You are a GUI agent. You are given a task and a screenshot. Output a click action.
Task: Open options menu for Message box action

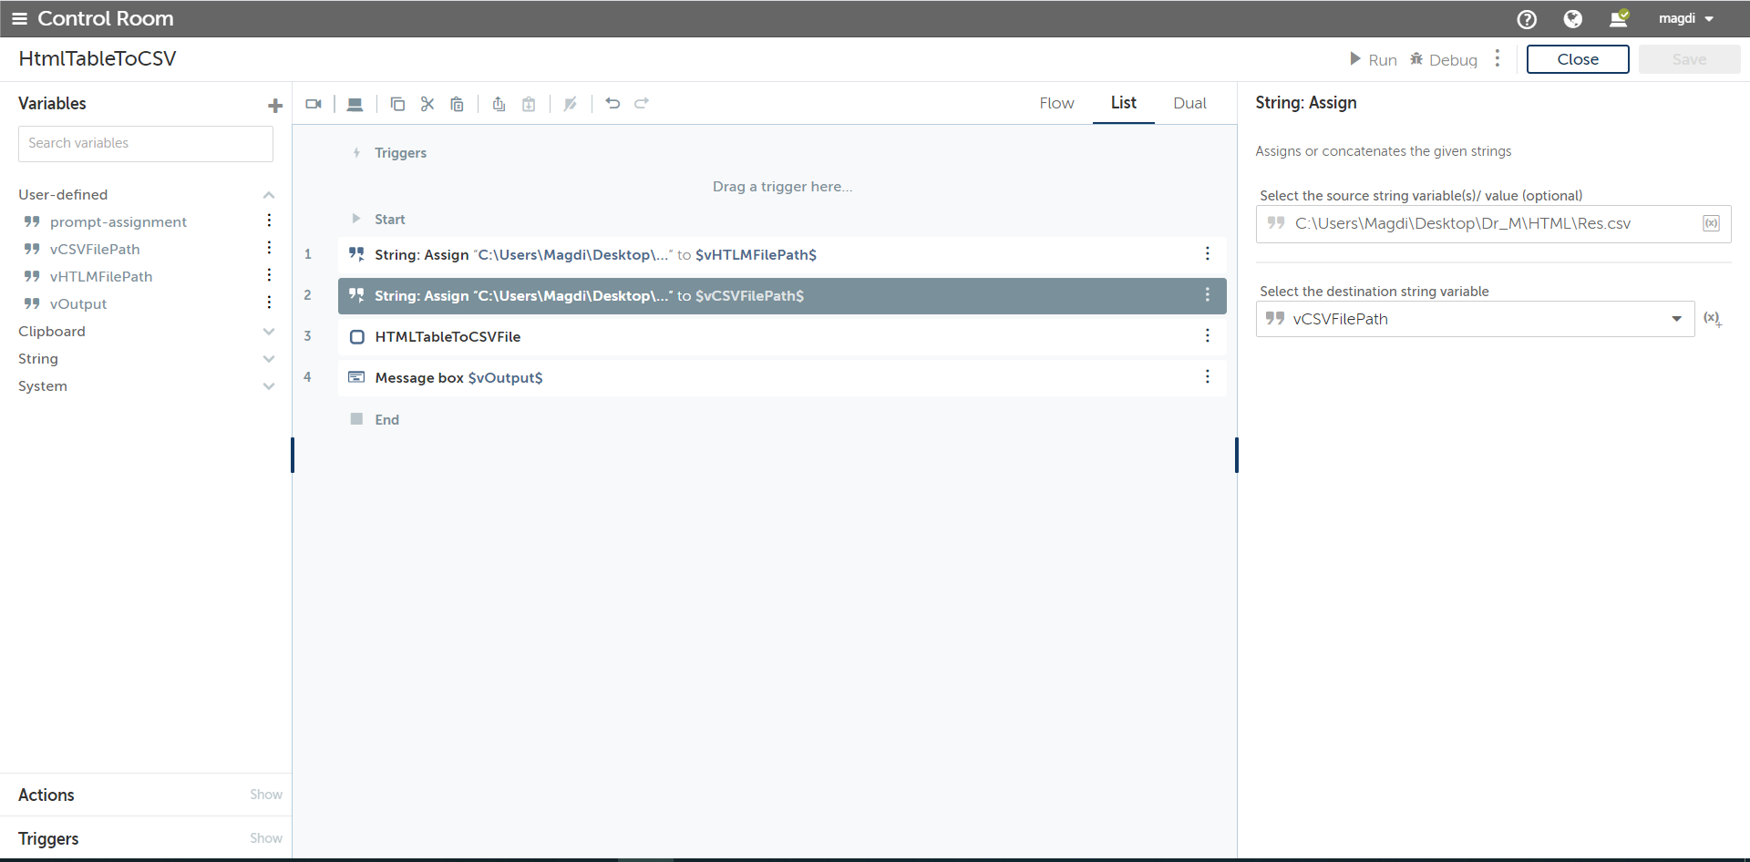1208,376
